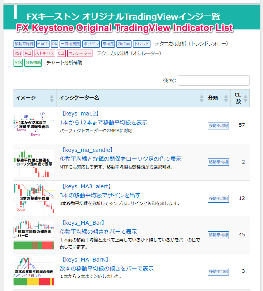Image resolution: width=263 pixels, height=291 pixels.
Task: Open 【keys_MA_BarN】 indicator link
Action: (85, 259)
